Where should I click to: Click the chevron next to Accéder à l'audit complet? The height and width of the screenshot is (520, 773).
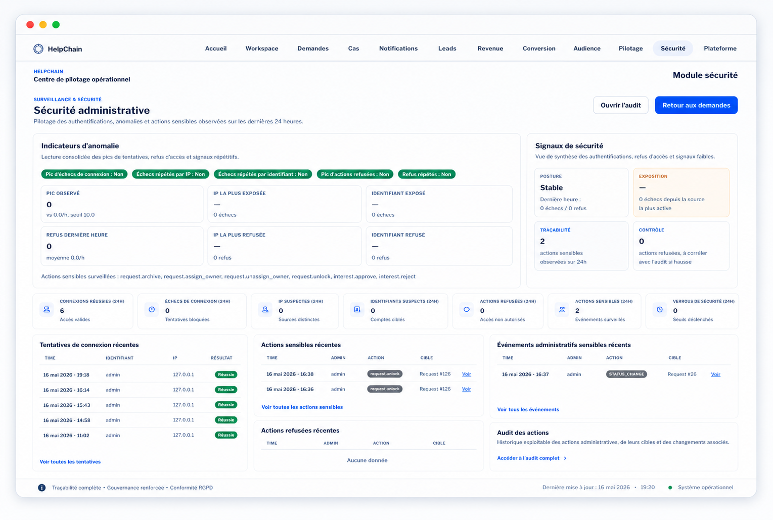(x=565, y=458)
